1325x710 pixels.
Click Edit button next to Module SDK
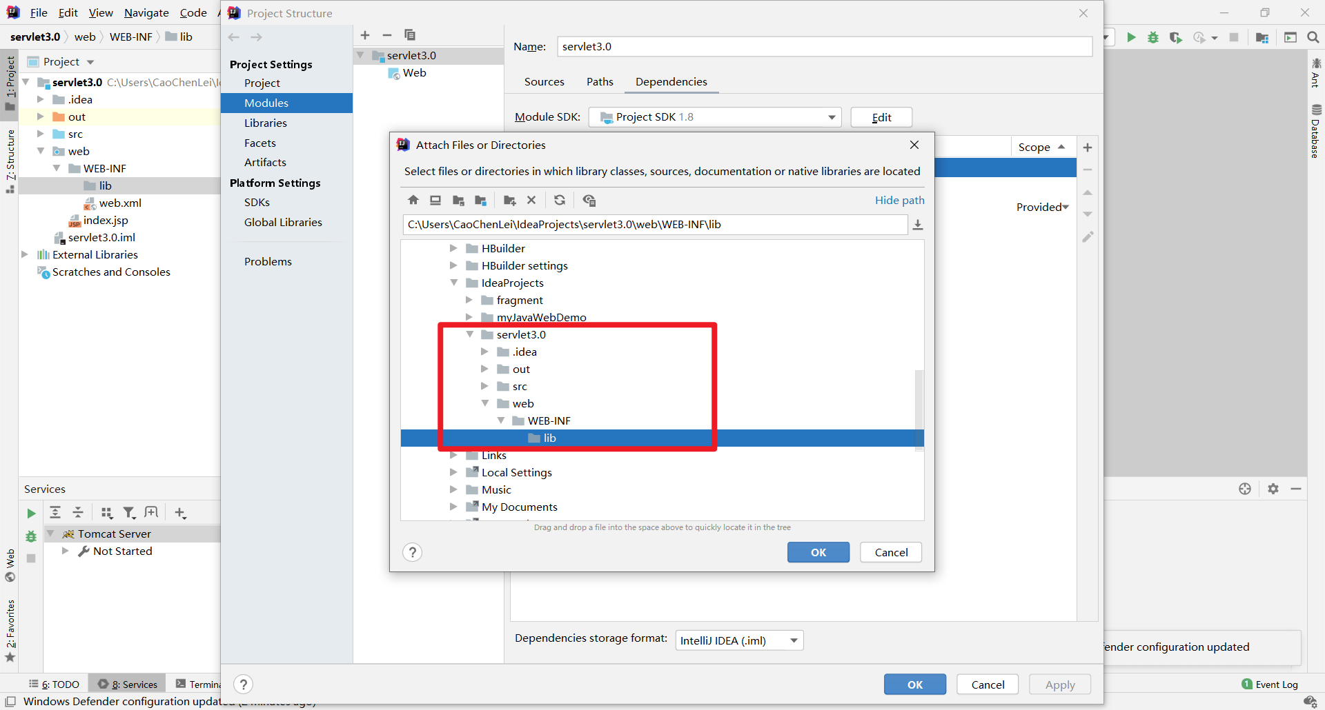click(x=881, y=117)
